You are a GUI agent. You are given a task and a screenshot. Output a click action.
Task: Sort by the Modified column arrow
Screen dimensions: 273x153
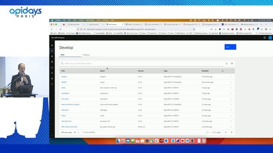click(223, 71)
